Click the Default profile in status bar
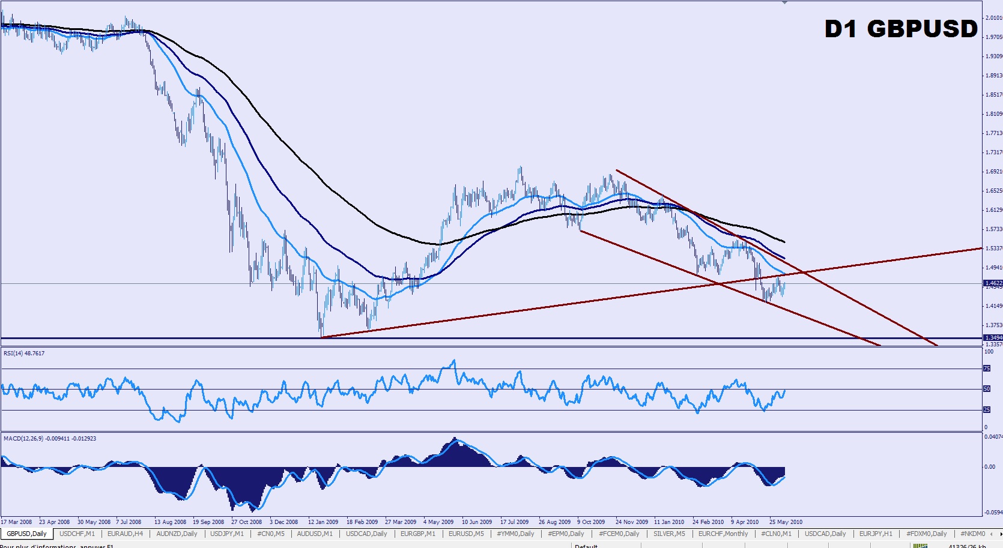The height and width of the screenshot is (548, 1003). click(x=586, y=546)
